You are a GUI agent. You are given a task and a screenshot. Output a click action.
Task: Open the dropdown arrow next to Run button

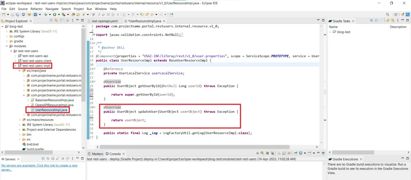point(59,15)
